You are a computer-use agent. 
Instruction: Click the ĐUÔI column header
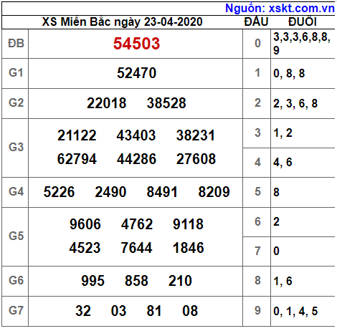(x=303, y=21)
